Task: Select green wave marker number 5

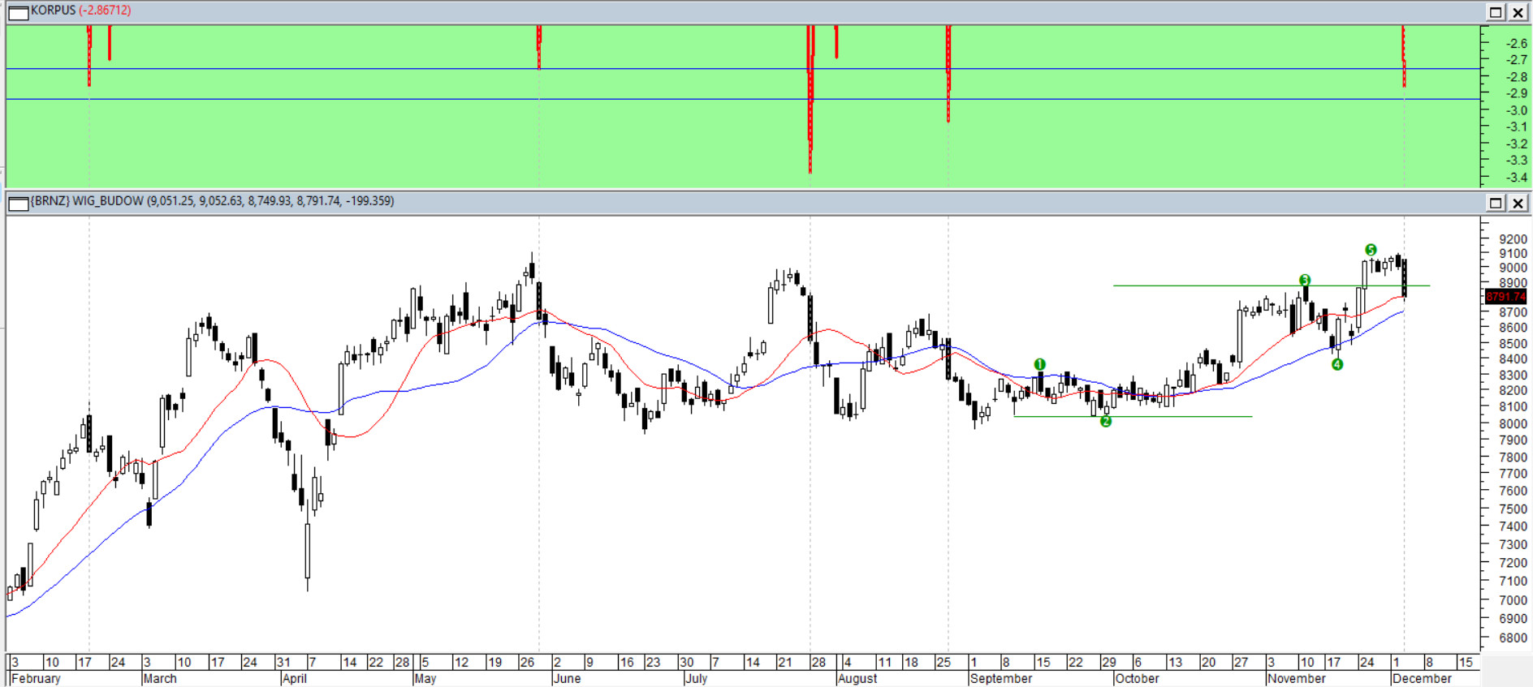Action: (x=1371, y=250)
